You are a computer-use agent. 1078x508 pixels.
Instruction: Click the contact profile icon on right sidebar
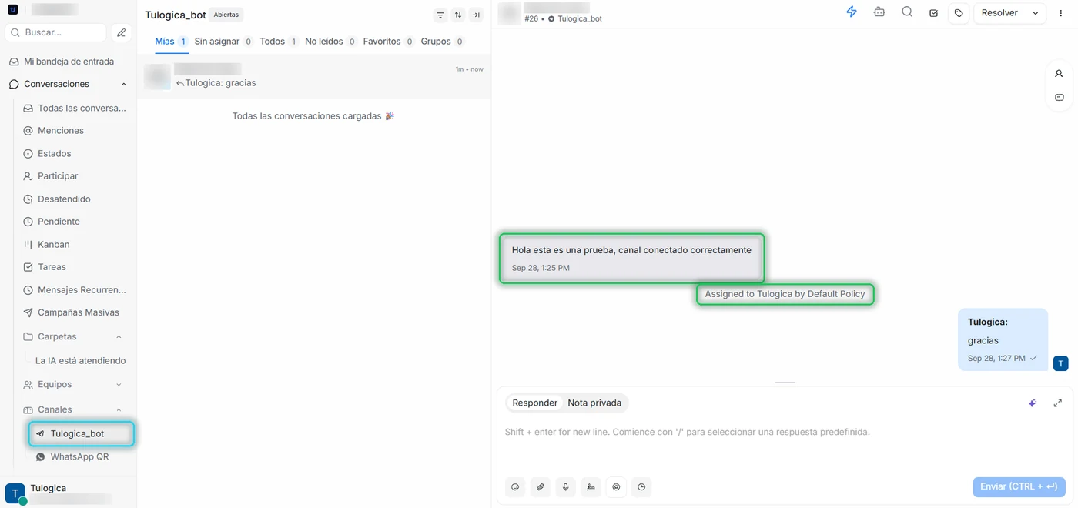click(x=1060, y=74)
